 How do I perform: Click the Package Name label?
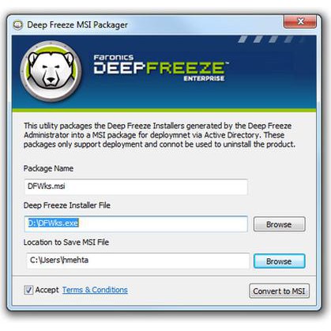[x=48, y=168]
